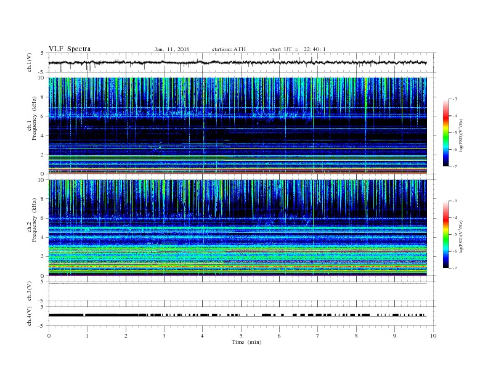Screen dimensions: 488x377
Task: Click the ch.2 "Frequency (kHz)" axis label
Action: pyautogui.click(x=35, y=220)
